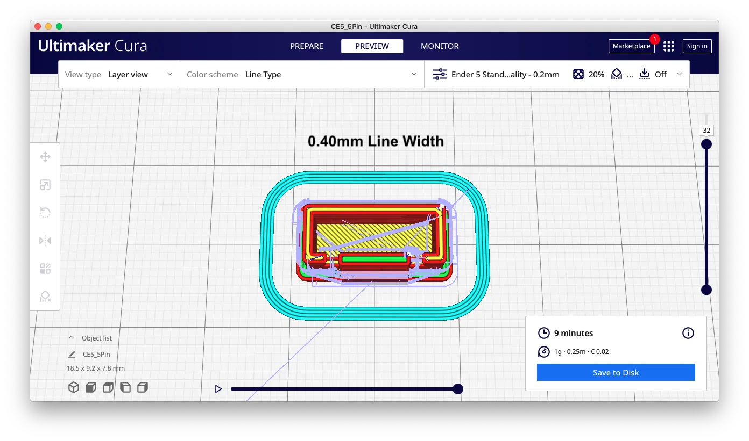Switch to the front view cube icon
Image resolution: width=749 pixels, height=441 pixels.
click(x=91, y=387)
